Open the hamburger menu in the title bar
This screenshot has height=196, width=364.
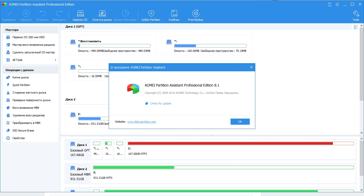click(x=337, y=5)
